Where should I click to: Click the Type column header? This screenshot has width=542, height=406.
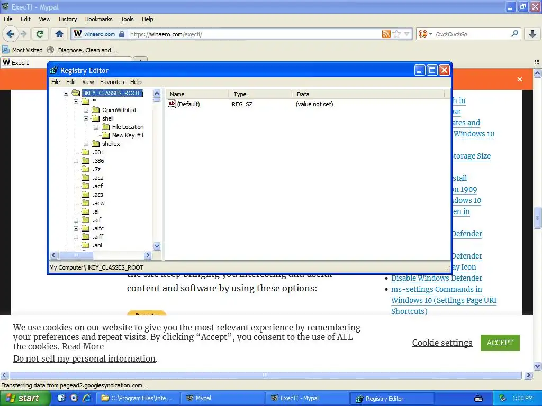tap(260, 94)
